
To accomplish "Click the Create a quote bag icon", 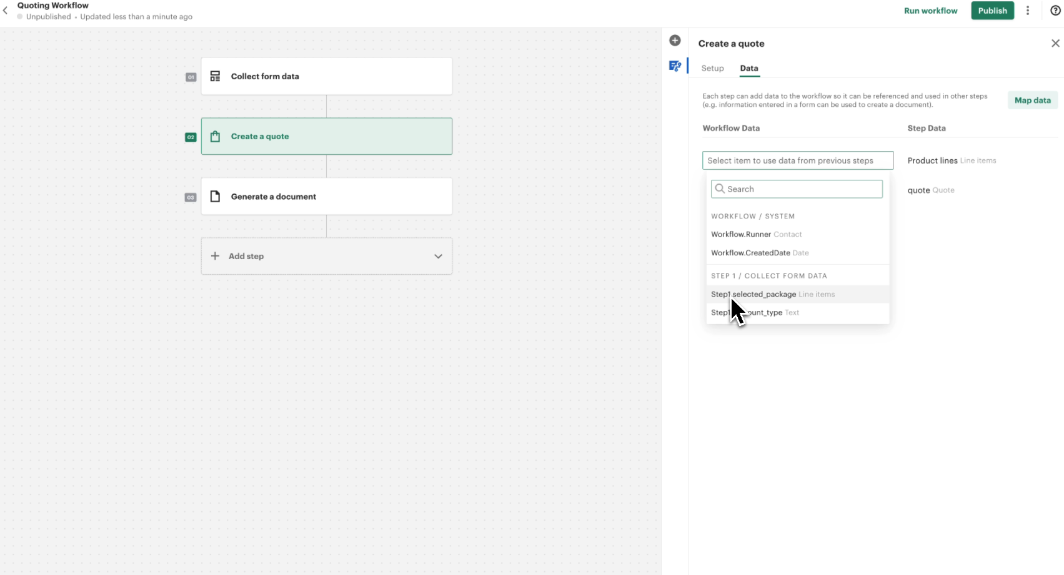I will click(x=215, y=136).
